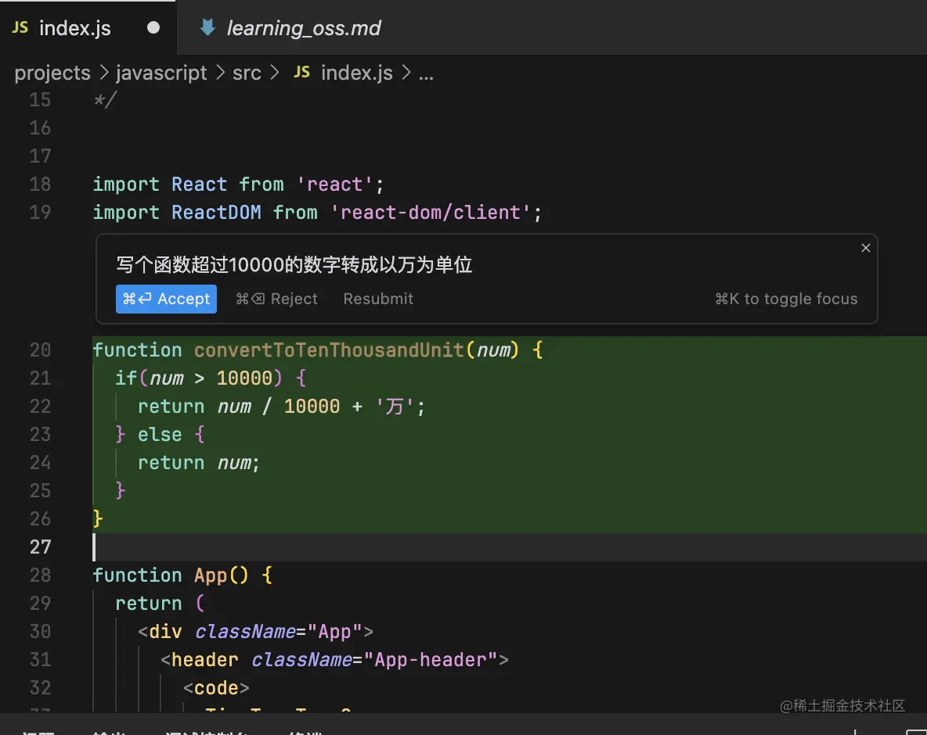
Task: Accept the AI code suggestion
Action: coord(166,299)
